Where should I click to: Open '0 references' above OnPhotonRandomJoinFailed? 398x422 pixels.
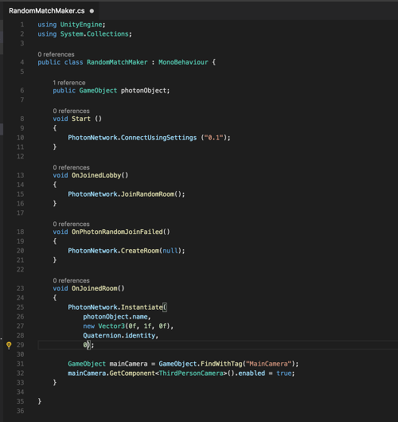click(x=71, y=224)
